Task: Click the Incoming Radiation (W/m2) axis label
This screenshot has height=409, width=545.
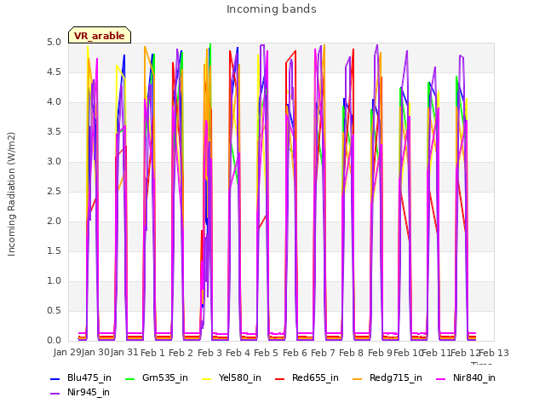Action: [x=11, y=194]
